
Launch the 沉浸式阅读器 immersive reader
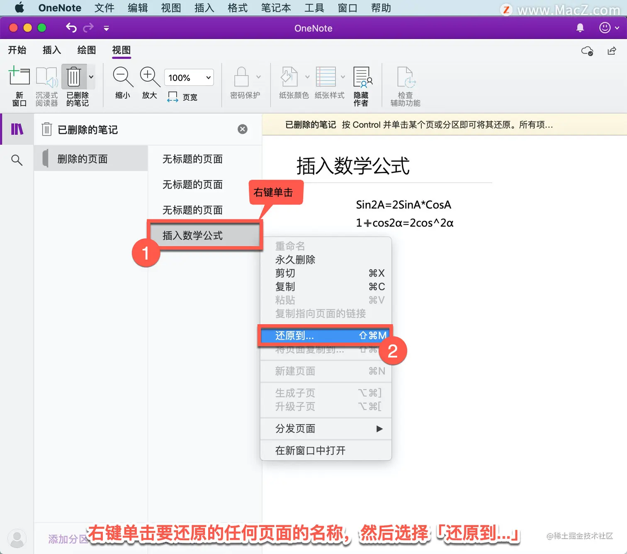coord(46,86)
